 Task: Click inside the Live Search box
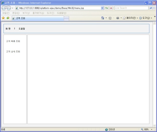coord(131,8)
